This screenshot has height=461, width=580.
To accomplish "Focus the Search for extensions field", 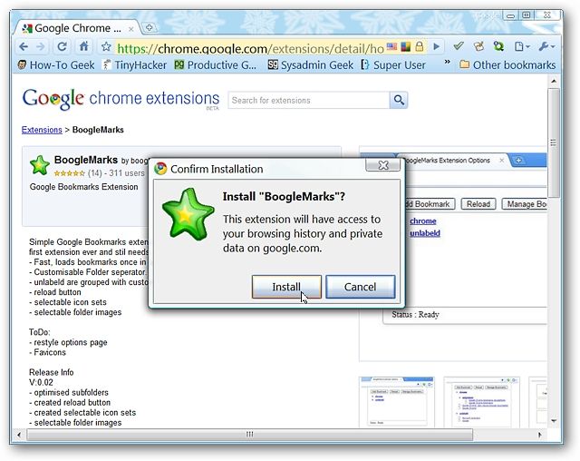I will pyautogui.click(x=308, y=100).
